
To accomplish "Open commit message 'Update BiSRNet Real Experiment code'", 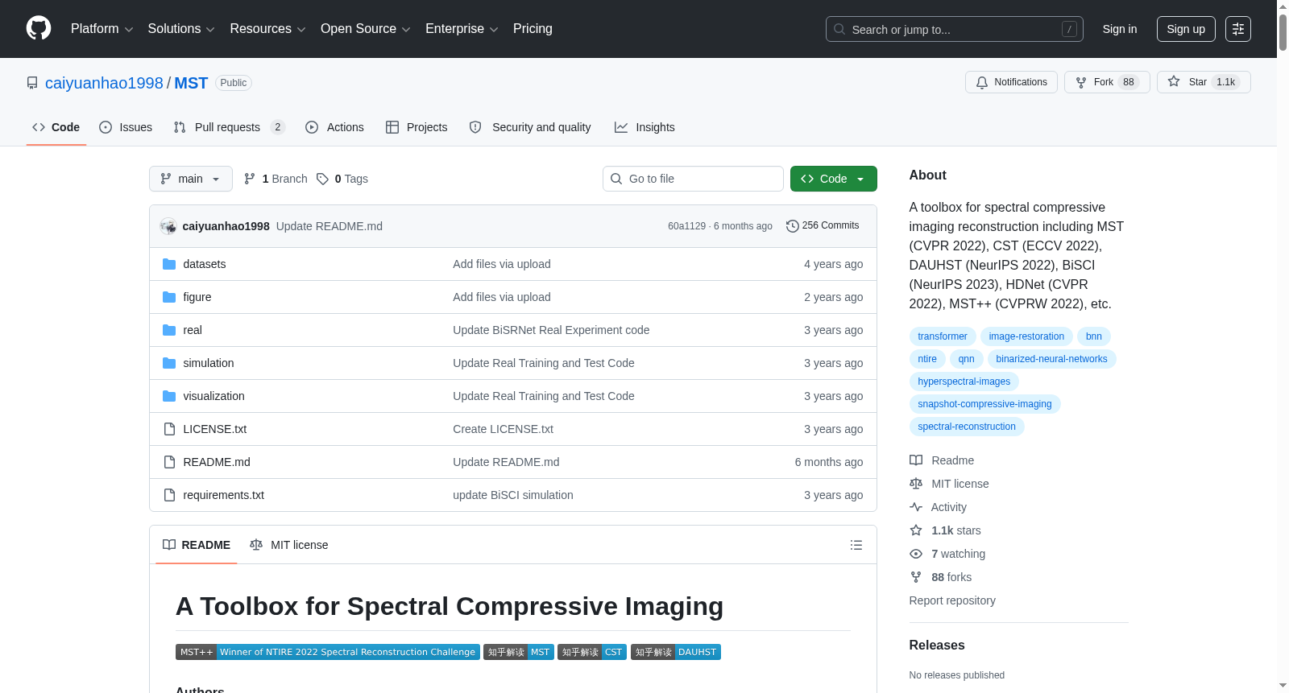I will [x=551, y=330].
